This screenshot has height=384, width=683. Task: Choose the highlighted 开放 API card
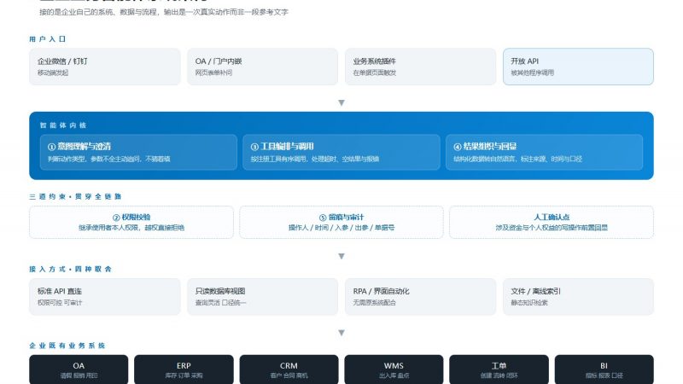click(x=578, y=67)
